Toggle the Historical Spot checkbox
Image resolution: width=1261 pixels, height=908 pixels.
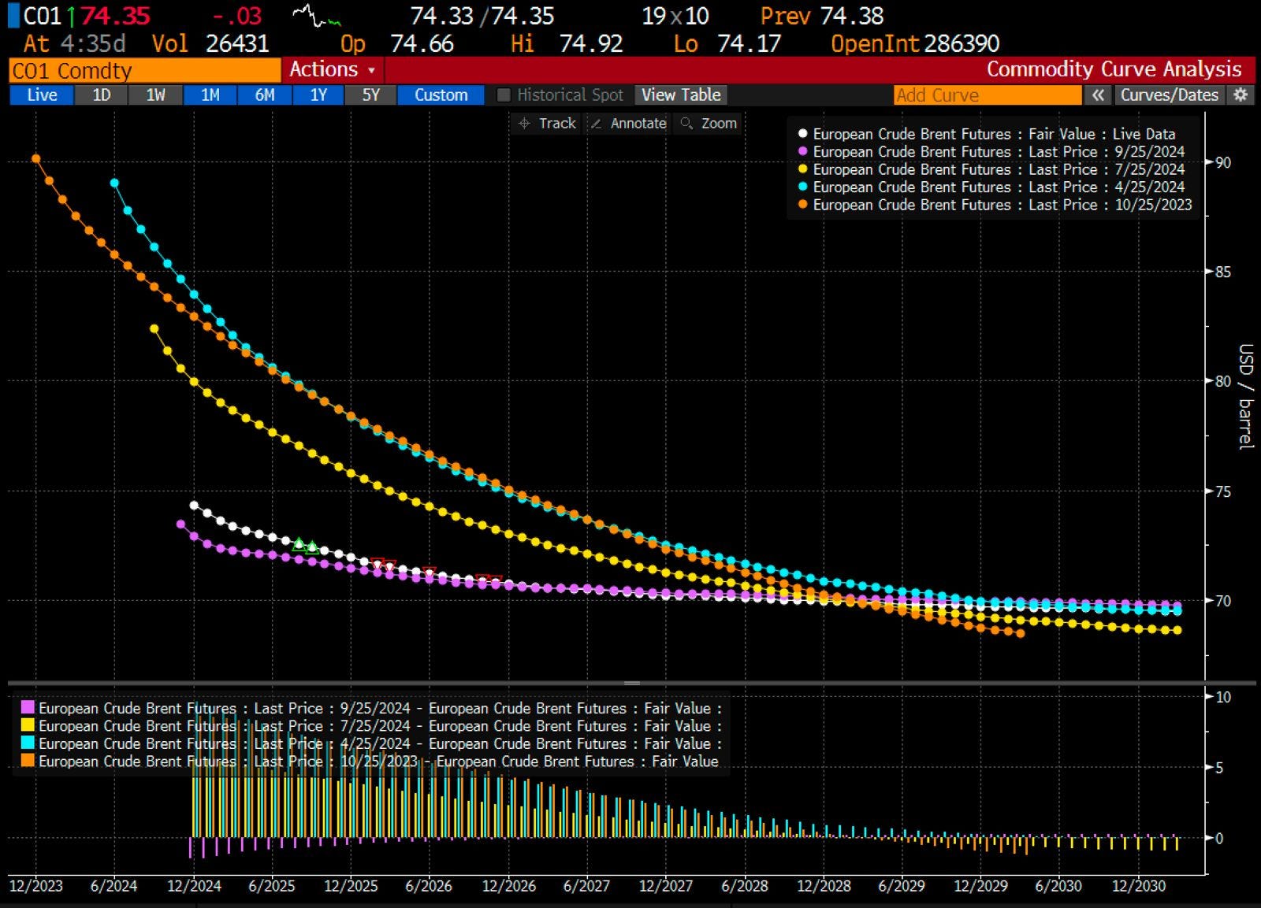pos(504,95)
